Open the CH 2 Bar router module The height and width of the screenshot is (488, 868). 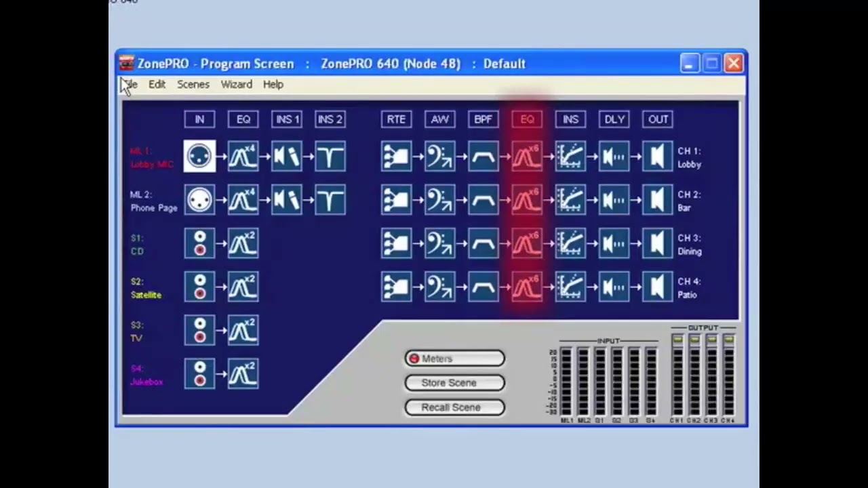click(x=396, y=200)
